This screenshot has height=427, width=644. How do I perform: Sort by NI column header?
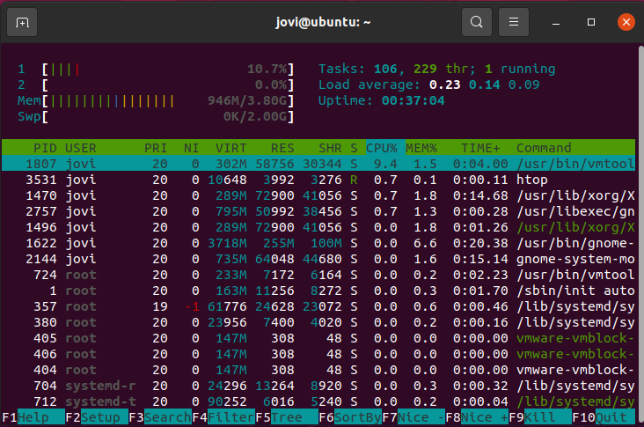(191, 148)
